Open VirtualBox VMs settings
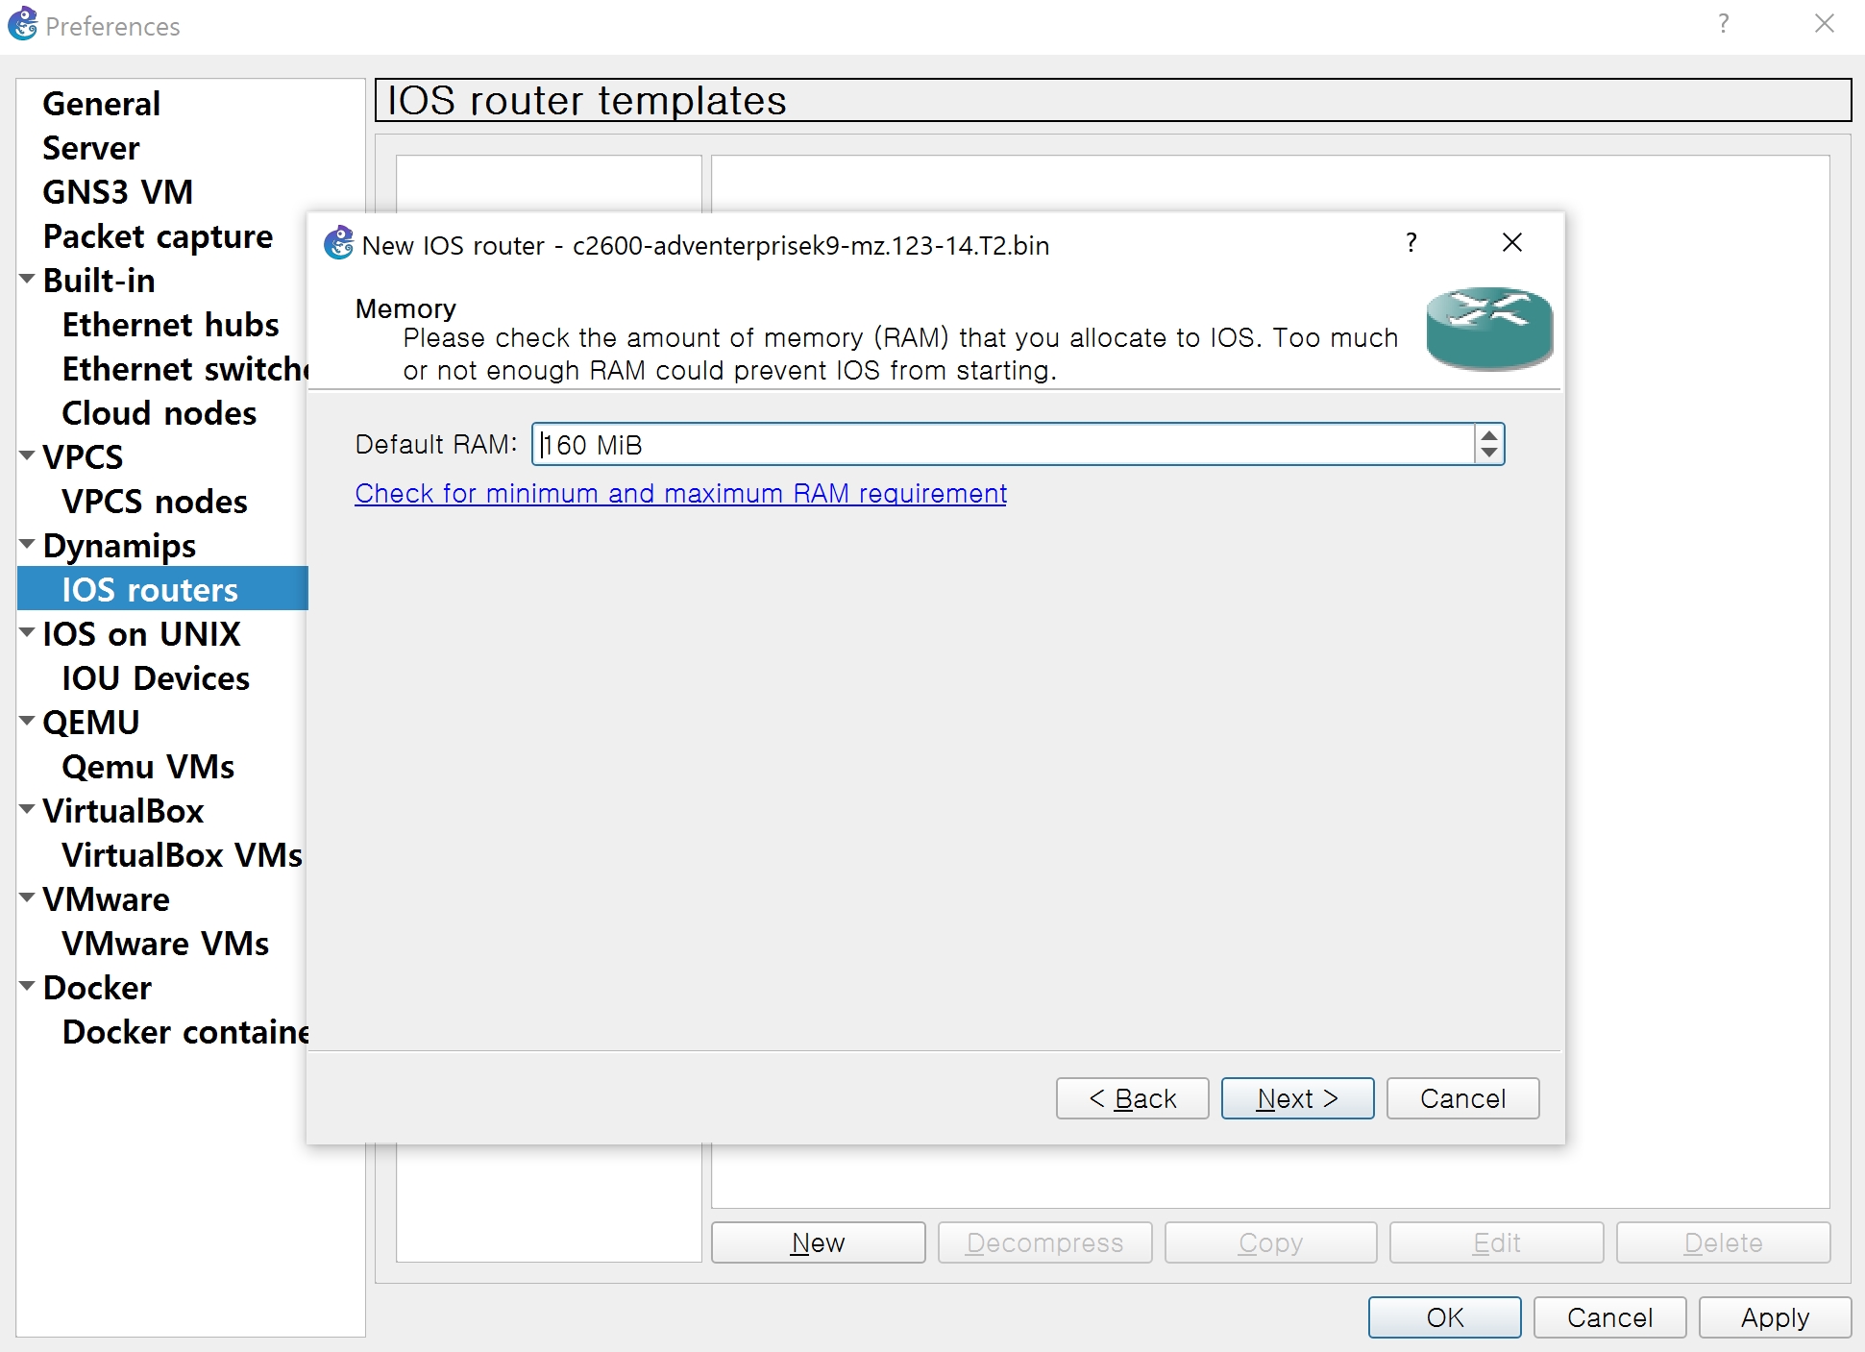Screen dimensions: 1865x1352 click(182, 855)
